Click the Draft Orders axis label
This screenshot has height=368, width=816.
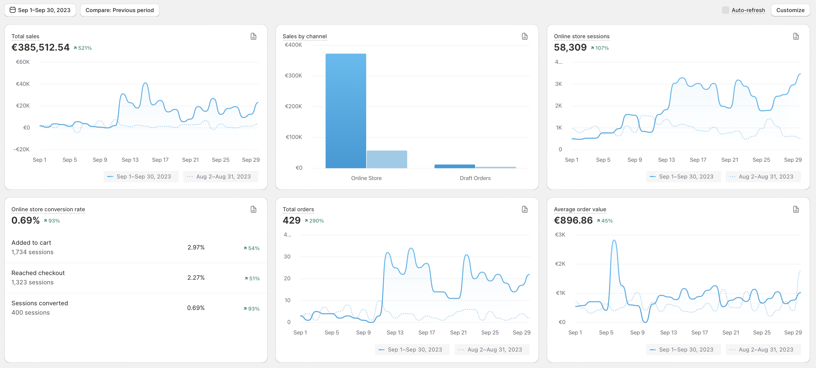click(x=475, y=178)
